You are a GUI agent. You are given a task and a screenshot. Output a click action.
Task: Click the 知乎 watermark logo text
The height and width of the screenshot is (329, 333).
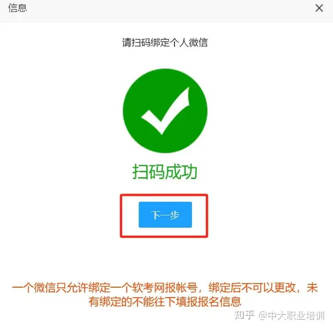245,315
